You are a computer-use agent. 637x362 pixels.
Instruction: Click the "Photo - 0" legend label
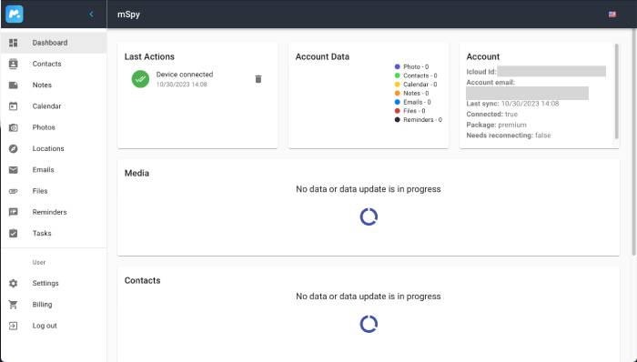[x=416, y=66]
